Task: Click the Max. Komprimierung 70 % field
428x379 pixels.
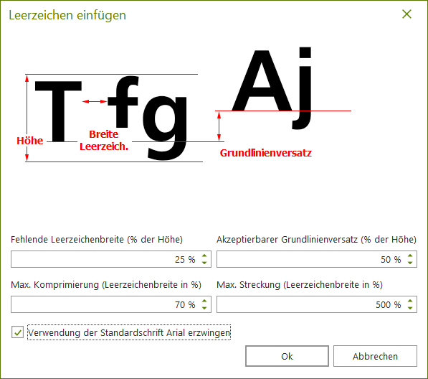Action: click(111, 304)
